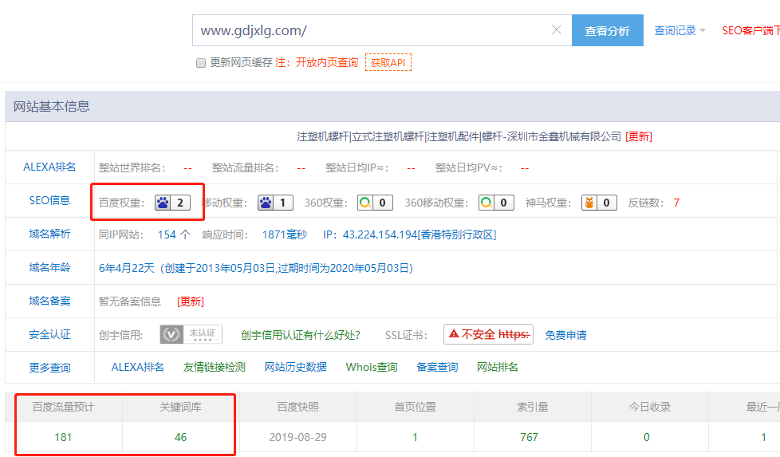Viewport: 780px width, 457px height.
Task: Open the SEO客户端 link
Action: point(750,31)
